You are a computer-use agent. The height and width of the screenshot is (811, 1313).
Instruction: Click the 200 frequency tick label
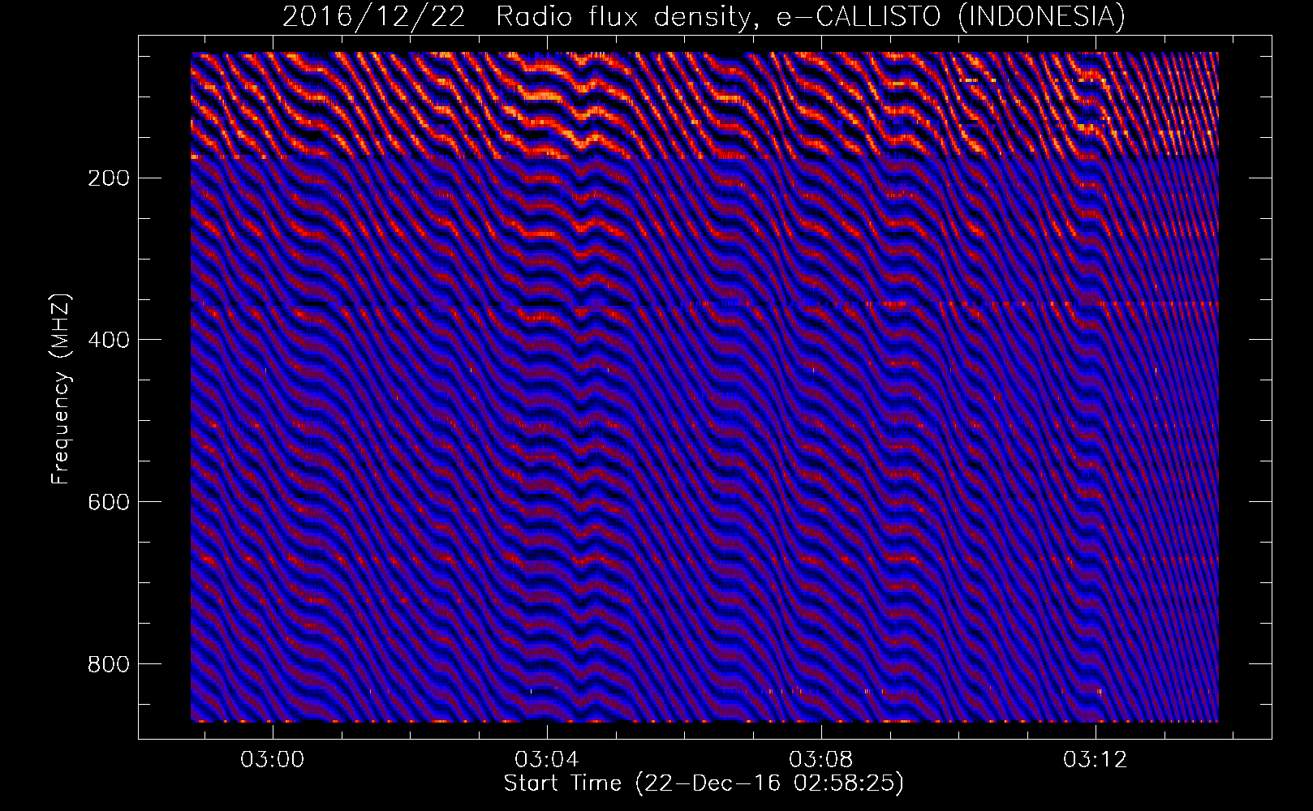108,178
